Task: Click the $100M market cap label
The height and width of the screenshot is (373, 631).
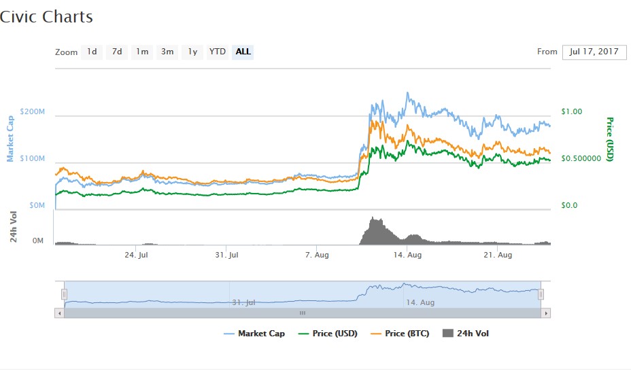Action: click(32, 158)
